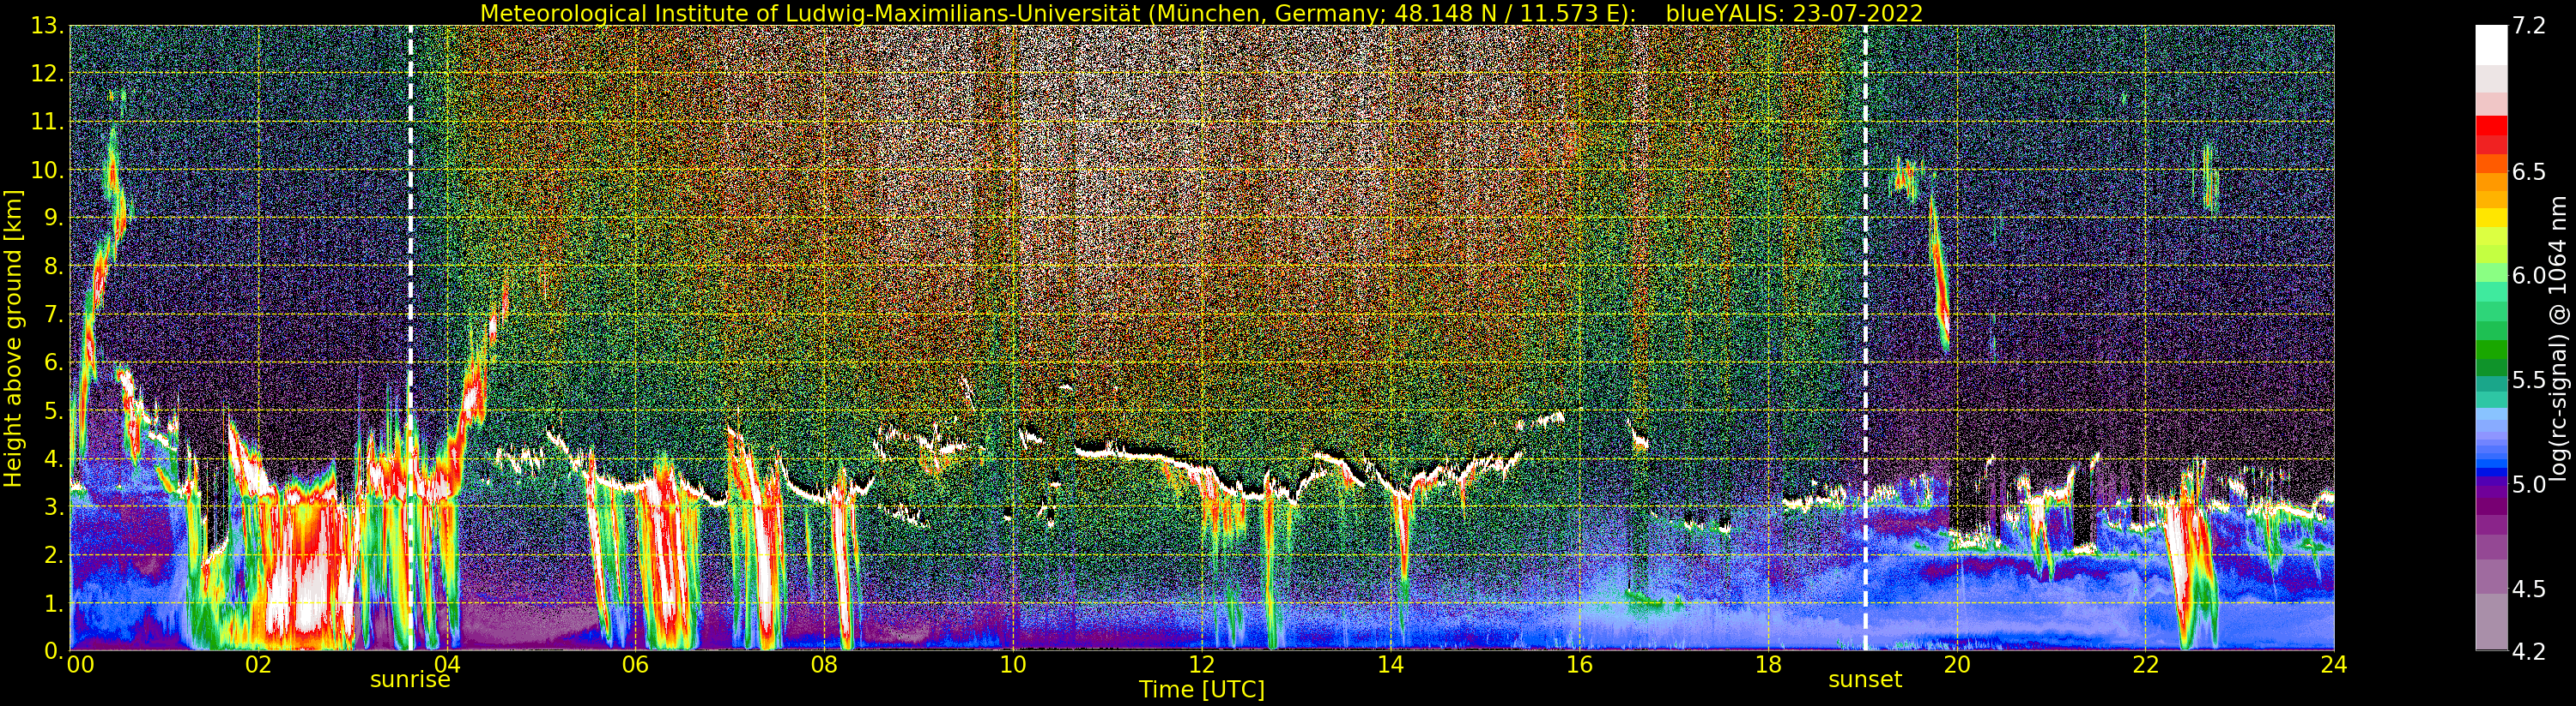Click the '00' tick on the time axis
Screen dimensions: 2576x706
80,665
